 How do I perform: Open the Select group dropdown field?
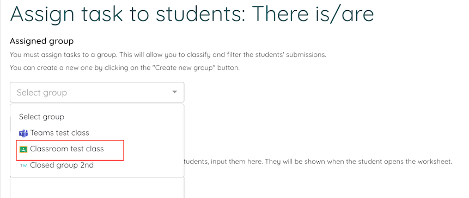pyautogui.click(x=97, y=92)
